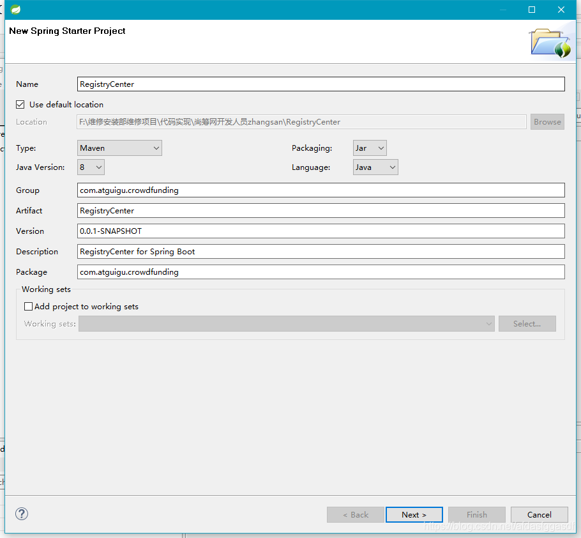
Task: Click the < Back button
Action: 356,514
